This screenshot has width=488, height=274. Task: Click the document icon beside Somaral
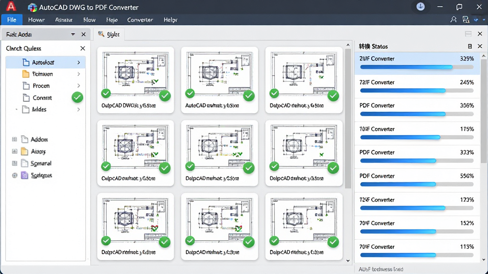click(25, 163)
